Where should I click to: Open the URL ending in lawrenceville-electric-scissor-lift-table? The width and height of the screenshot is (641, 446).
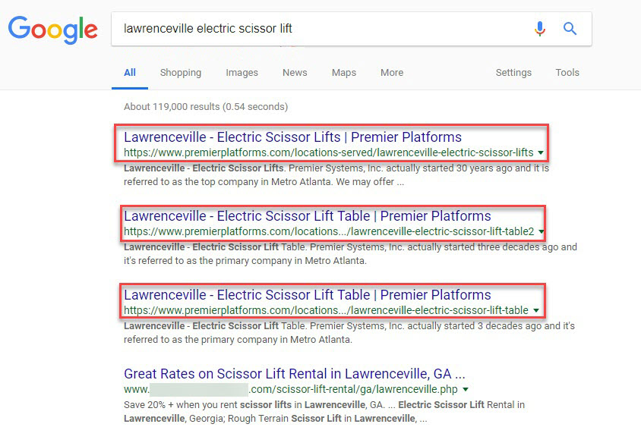point(327,310)
